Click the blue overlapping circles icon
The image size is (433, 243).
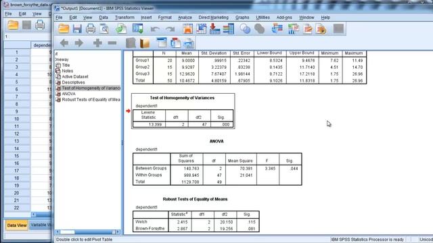click(245, 28)
